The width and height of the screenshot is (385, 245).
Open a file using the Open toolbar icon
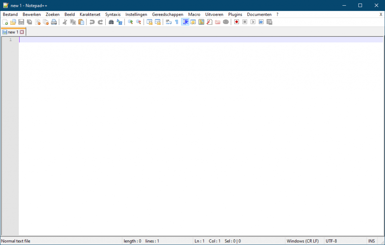(x=13, y=22)
